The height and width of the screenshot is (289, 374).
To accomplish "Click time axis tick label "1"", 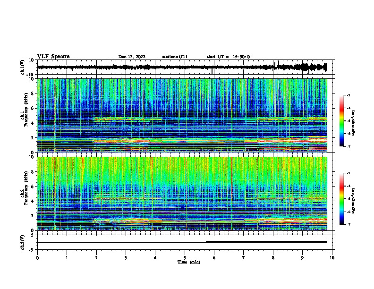I will [x=67, y=258].
